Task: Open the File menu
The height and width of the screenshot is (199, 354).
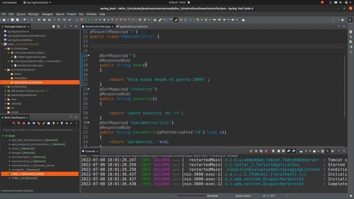Action: pyautogui.click(x=4, y=14)
